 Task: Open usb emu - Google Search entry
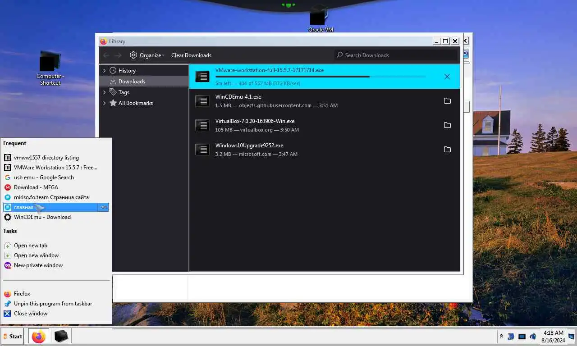(x=56, y=178)
